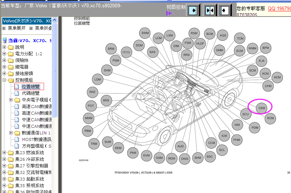Click the TCM module bubble
This screenshot has width=291, height=193.
coord(240,38)
